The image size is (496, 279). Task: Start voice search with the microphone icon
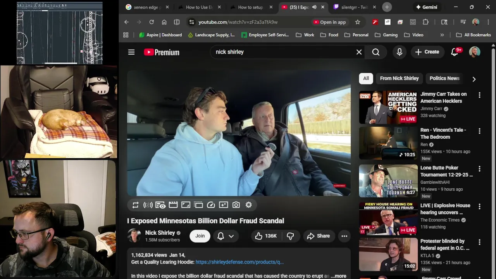400,52
